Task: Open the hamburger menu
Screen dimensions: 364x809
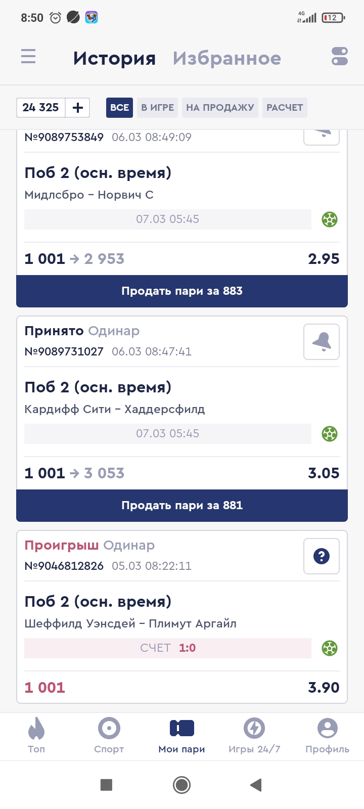Action: [28, 56]
